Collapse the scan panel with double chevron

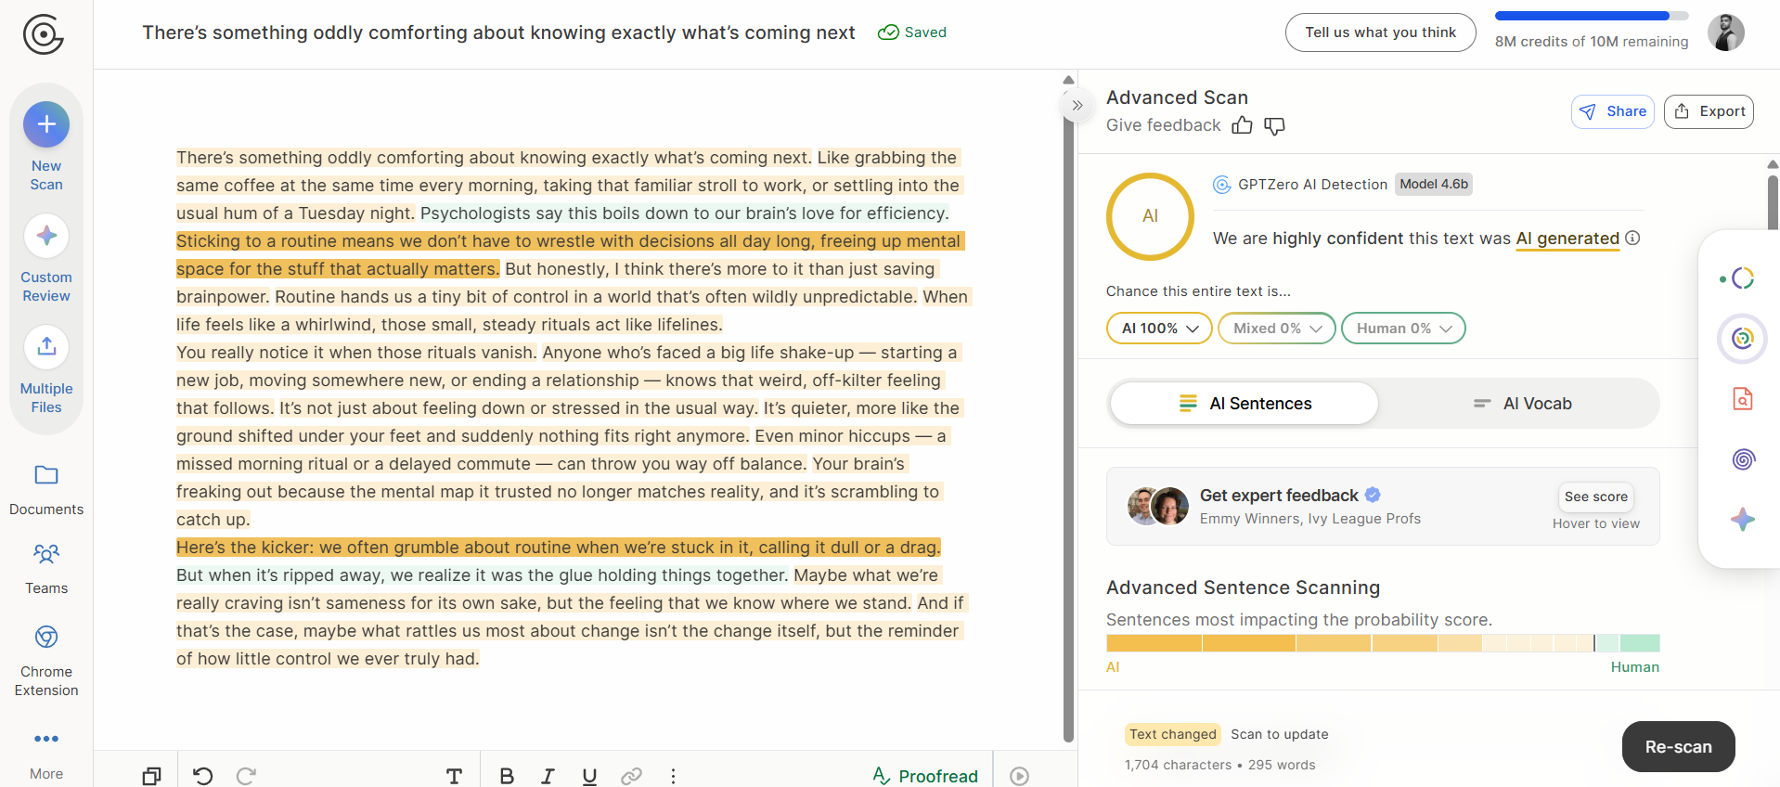pyautogui.click(x=1077, y=105)
